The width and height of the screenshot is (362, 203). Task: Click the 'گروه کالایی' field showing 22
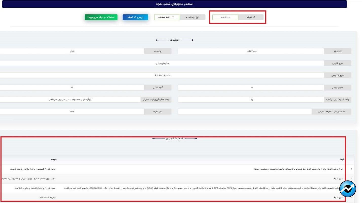click(x=72, y=87)
